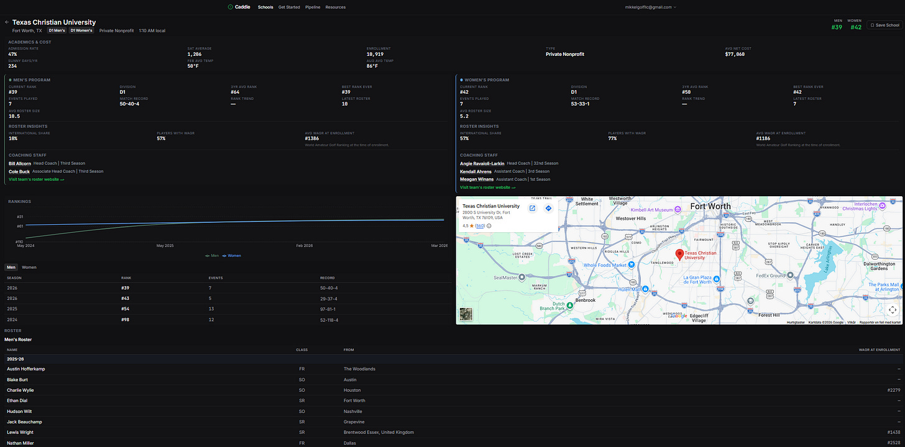Click the Caddie logo icon
Image resolution: width=905 pixels, height=447 pixels.
click(231, 7)
